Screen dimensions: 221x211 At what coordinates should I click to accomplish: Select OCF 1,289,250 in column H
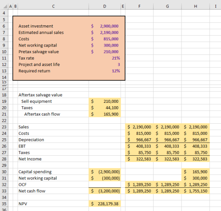pos(196,185)
